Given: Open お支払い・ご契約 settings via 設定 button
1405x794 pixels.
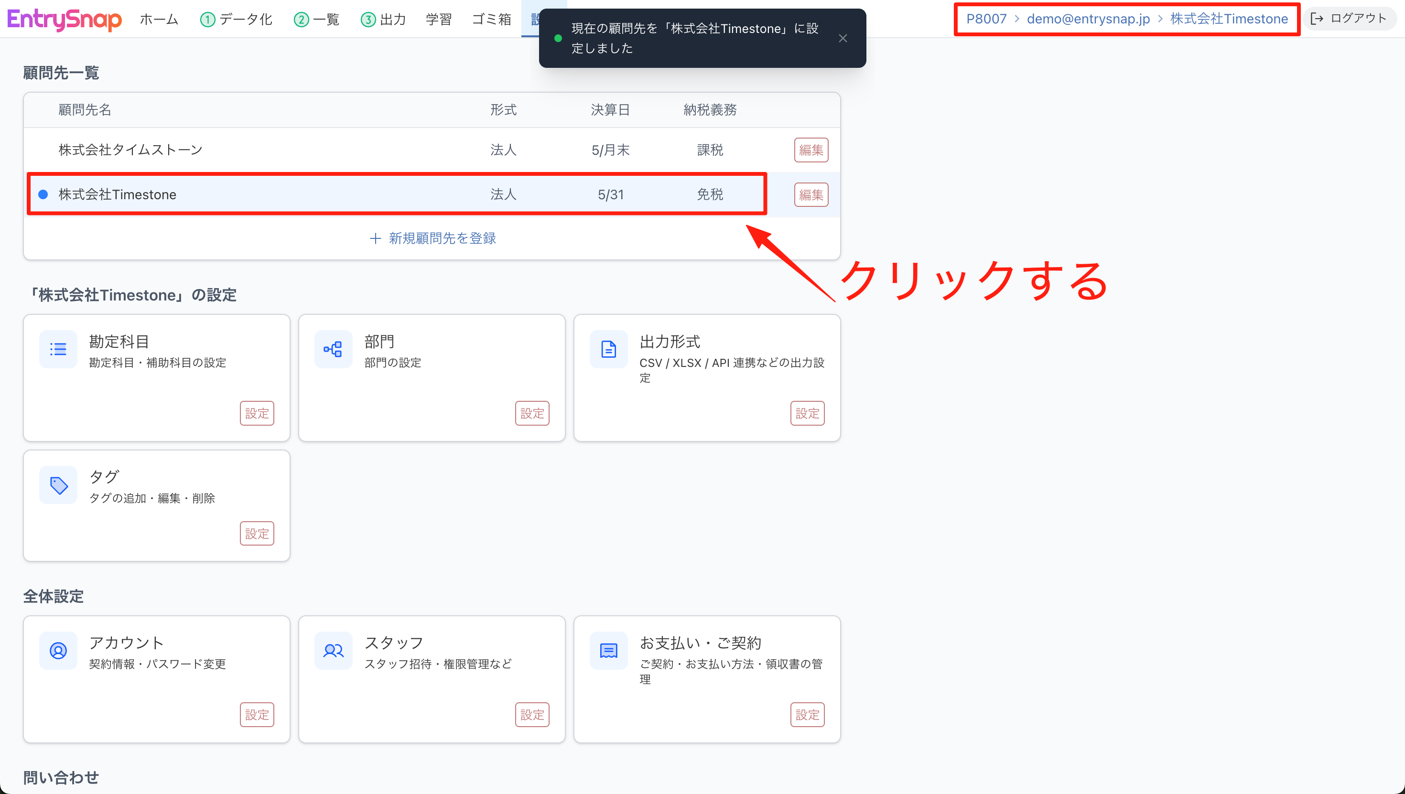Looking at the screenshot, I should pos(807,714).
